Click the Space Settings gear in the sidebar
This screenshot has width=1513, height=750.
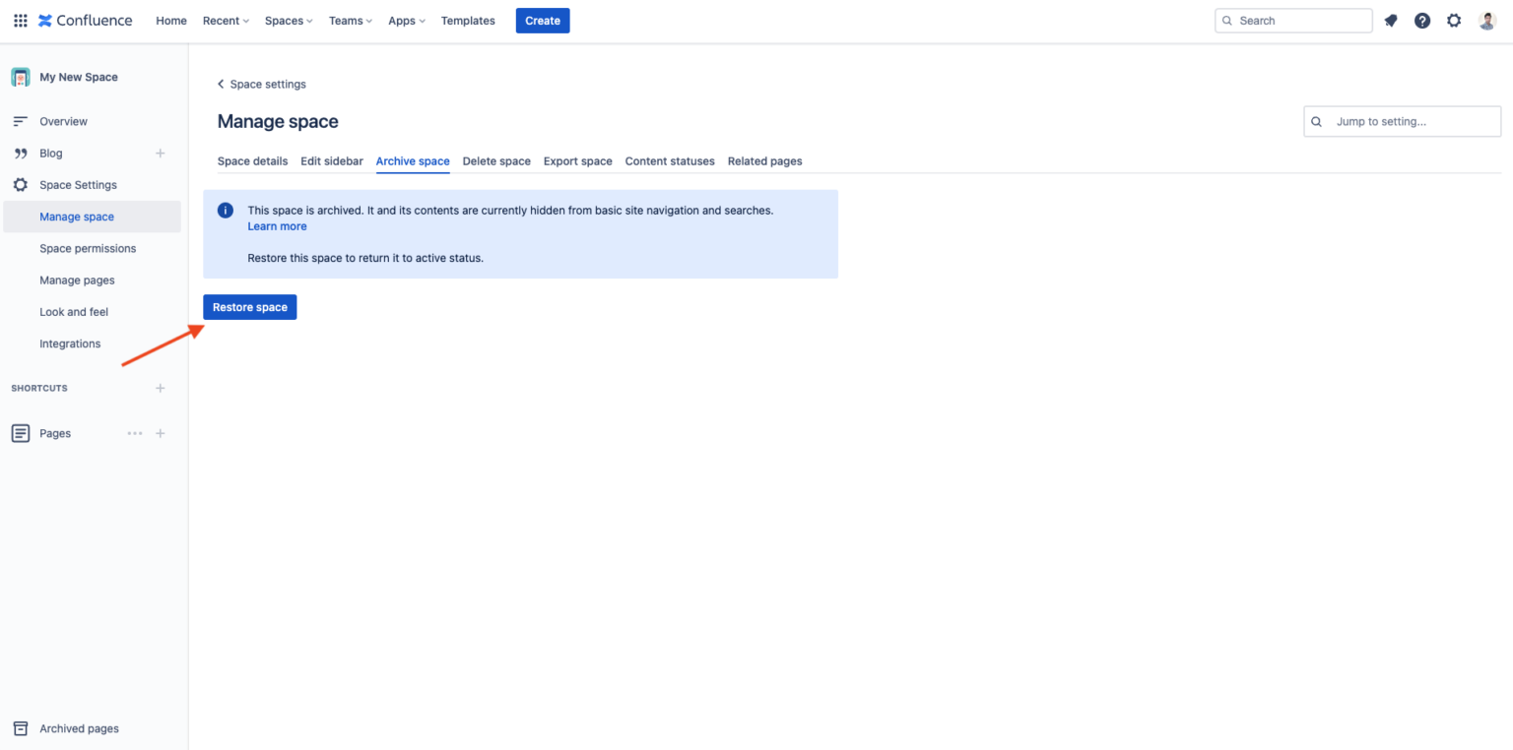click(x=20, y=184)
